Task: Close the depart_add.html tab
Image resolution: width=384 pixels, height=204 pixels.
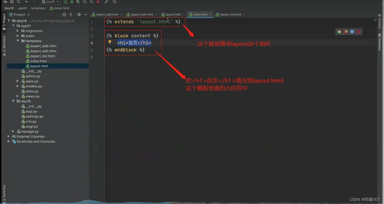Action: (x=121, y=15)
